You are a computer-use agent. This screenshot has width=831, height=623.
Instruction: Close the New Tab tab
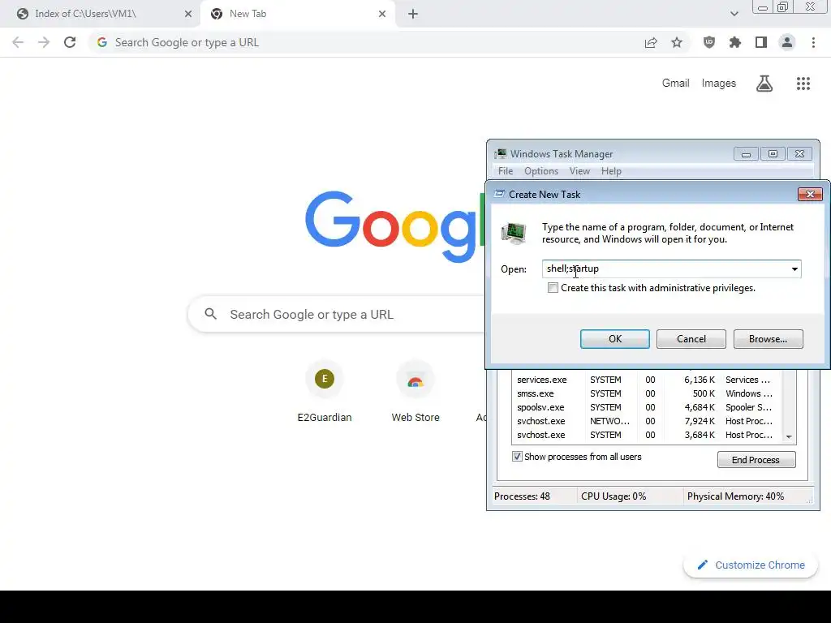382,14
